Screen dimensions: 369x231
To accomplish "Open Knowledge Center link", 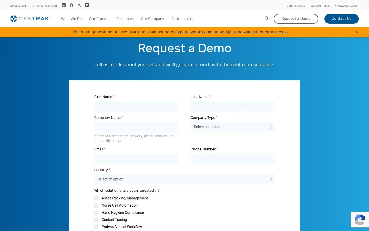I will (x=347, y=6).
